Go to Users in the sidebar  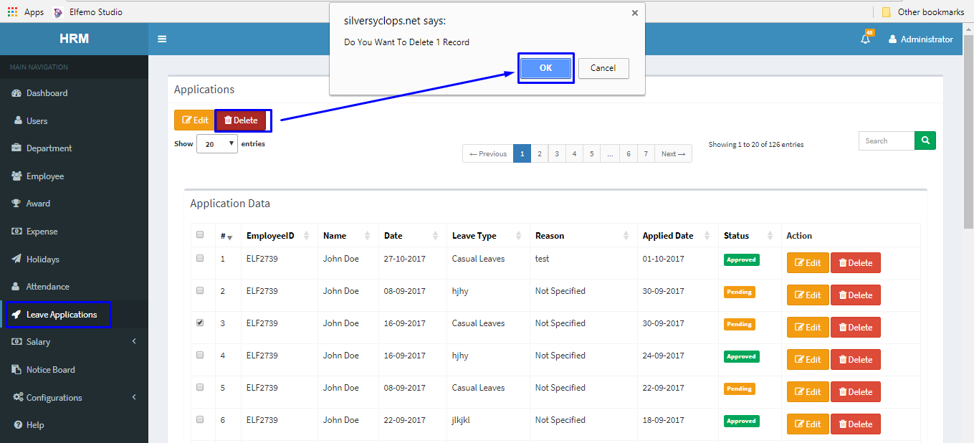click(x=74, y=121)
